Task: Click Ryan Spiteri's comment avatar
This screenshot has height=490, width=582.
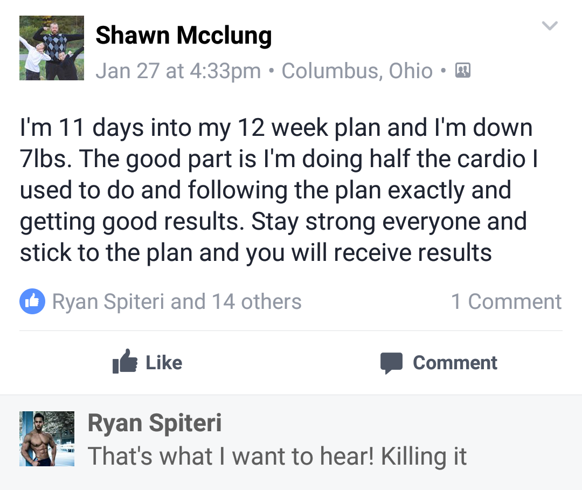Action: pos(47,438)
